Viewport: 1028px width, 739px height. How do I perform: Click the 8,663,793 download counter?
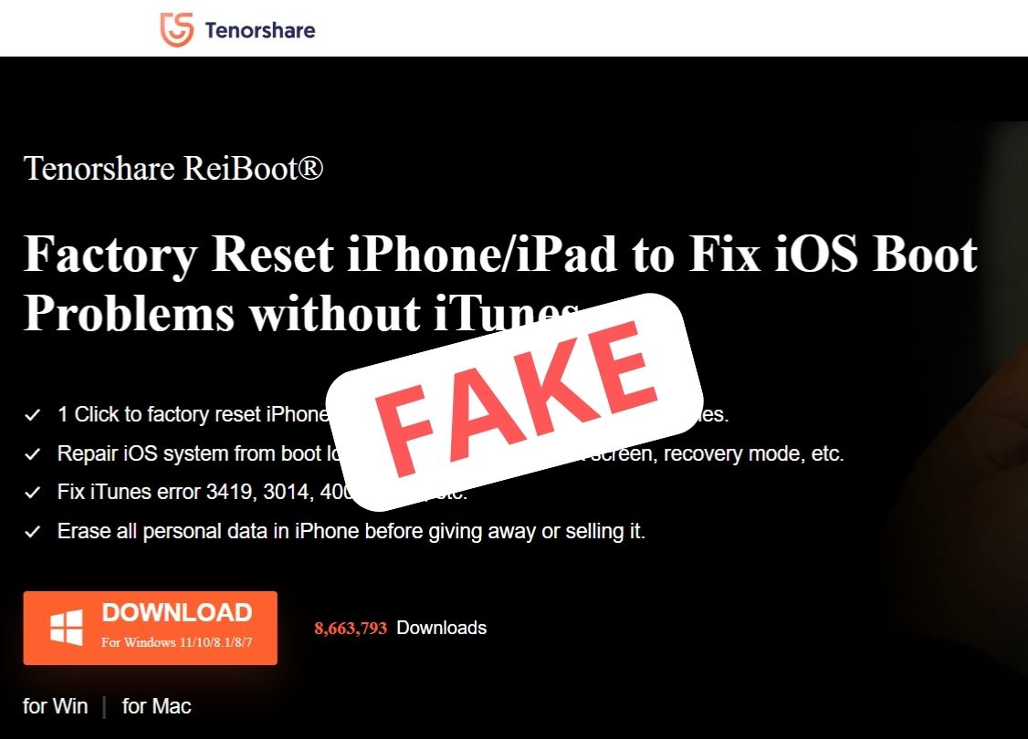click(351, 629)
